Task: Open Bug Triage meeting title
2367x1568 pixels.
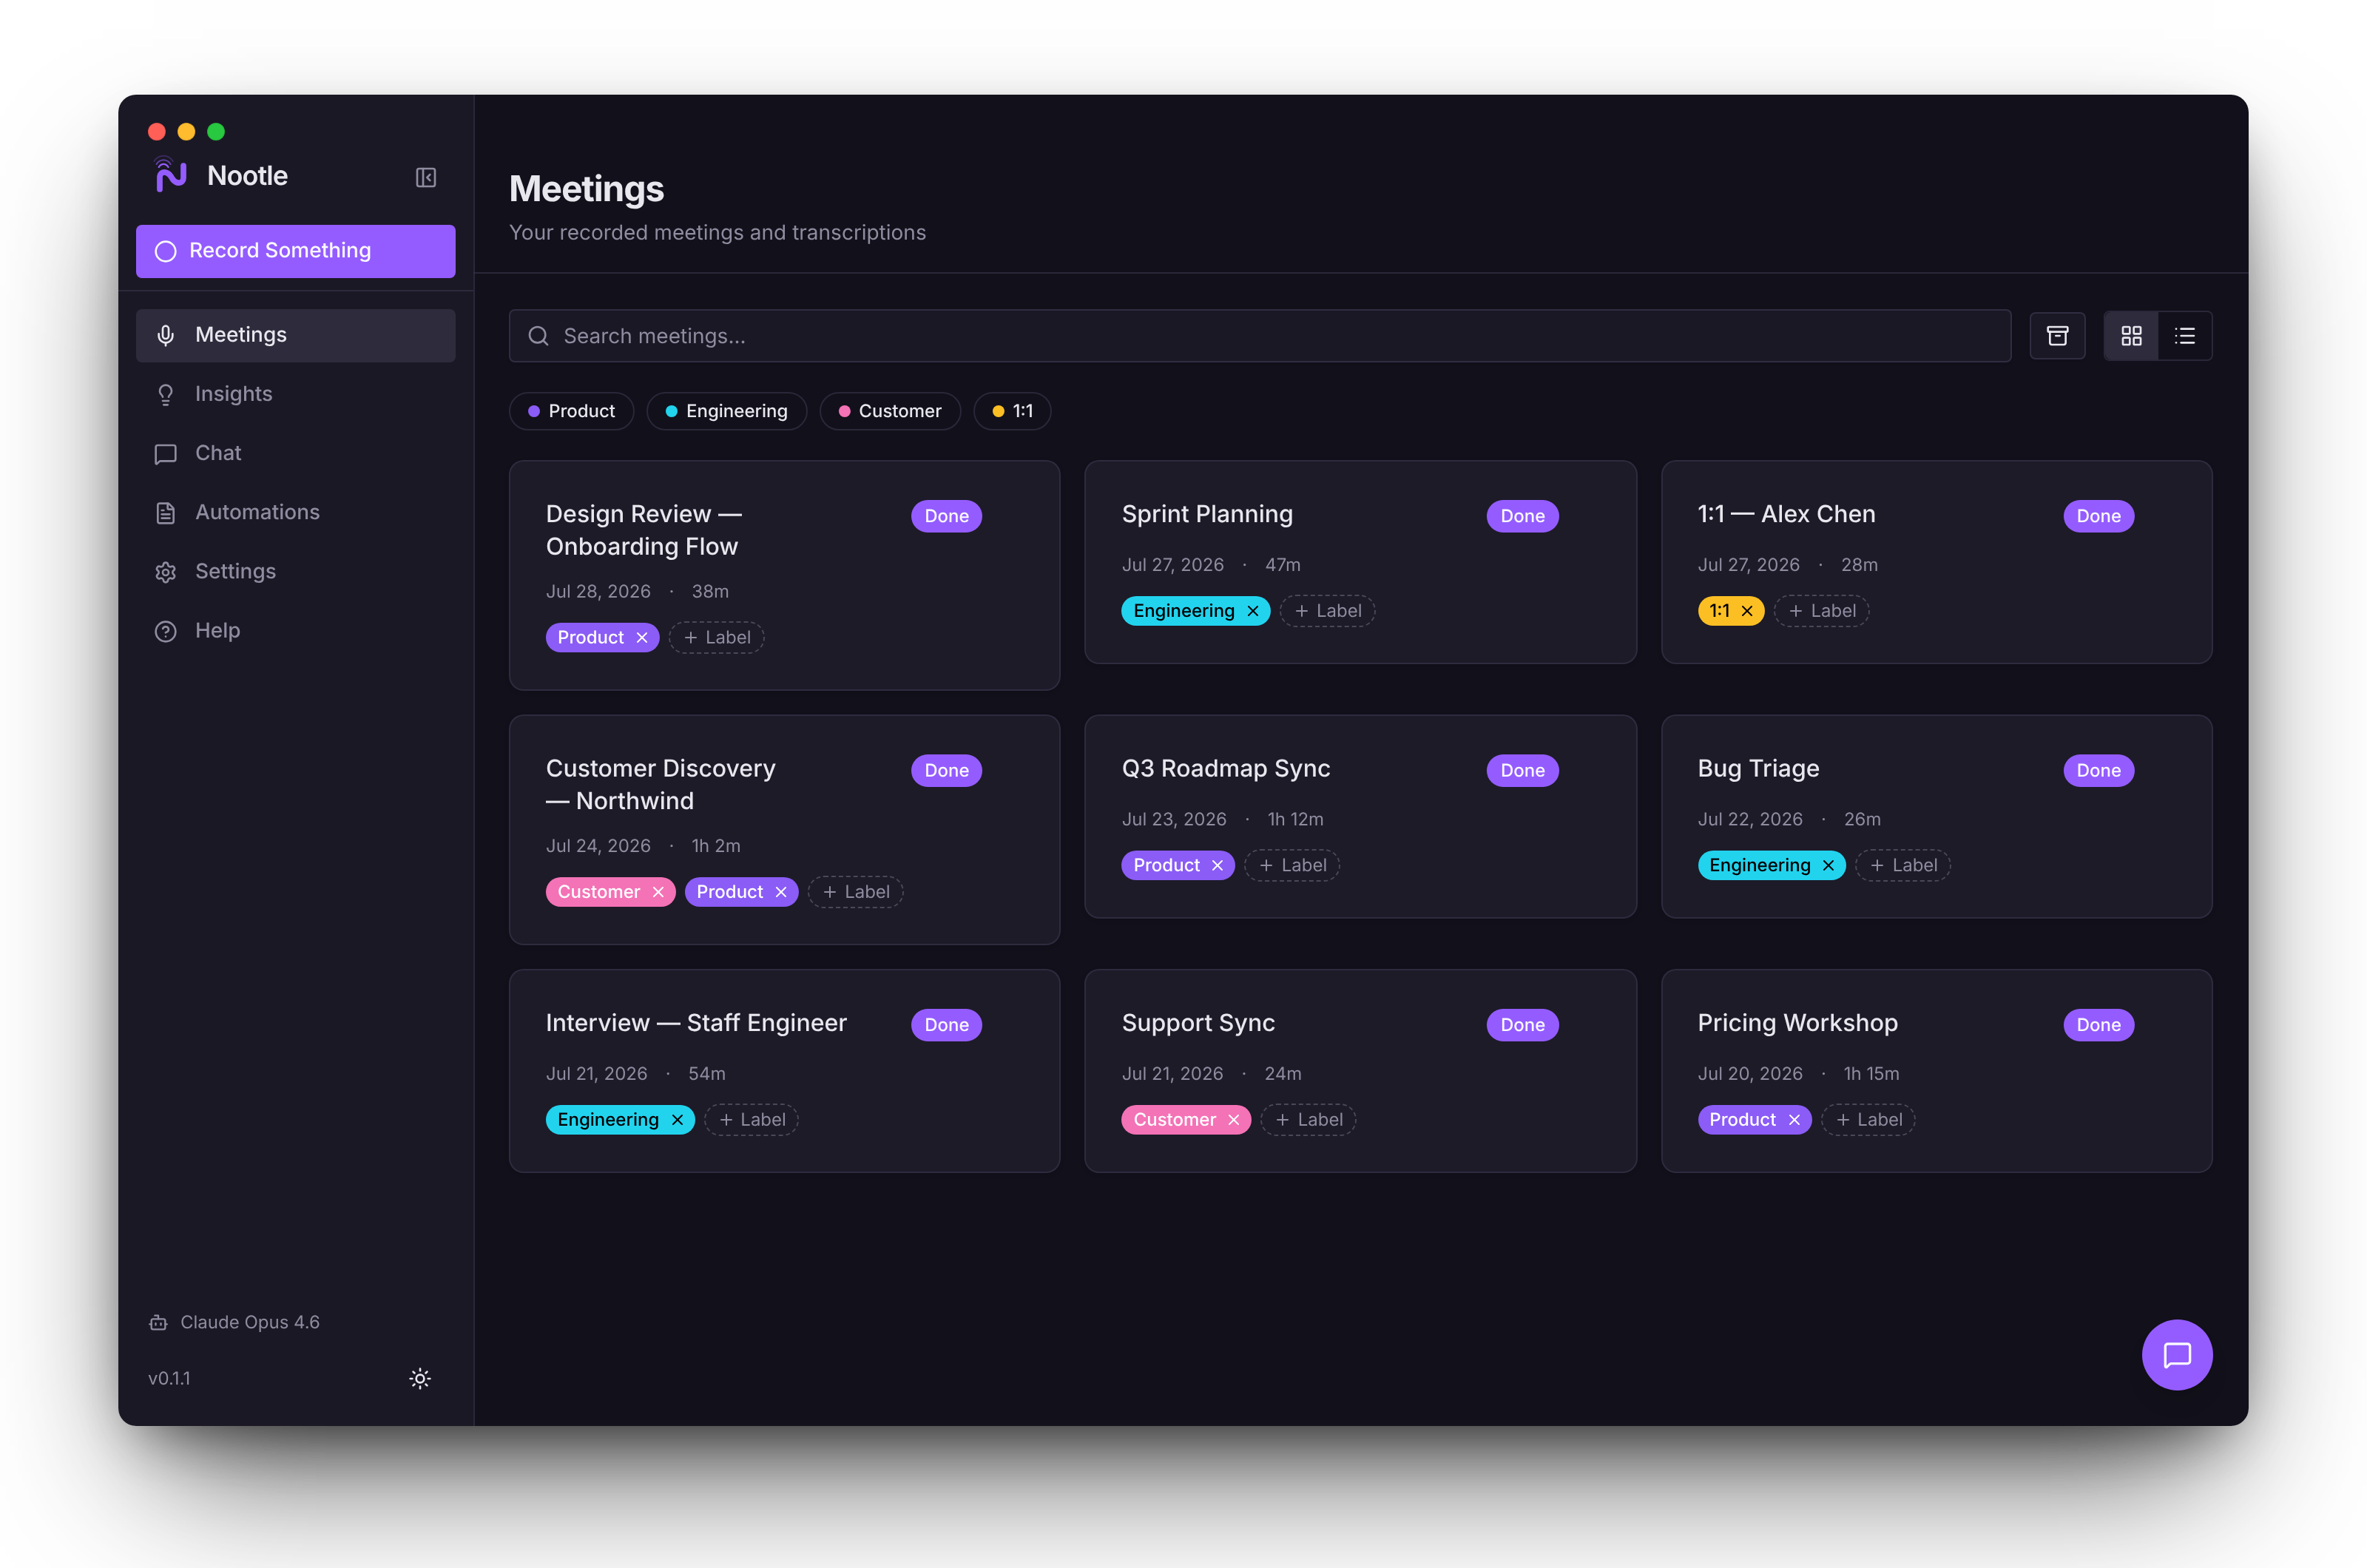Action: click(x=1758, y=769)
